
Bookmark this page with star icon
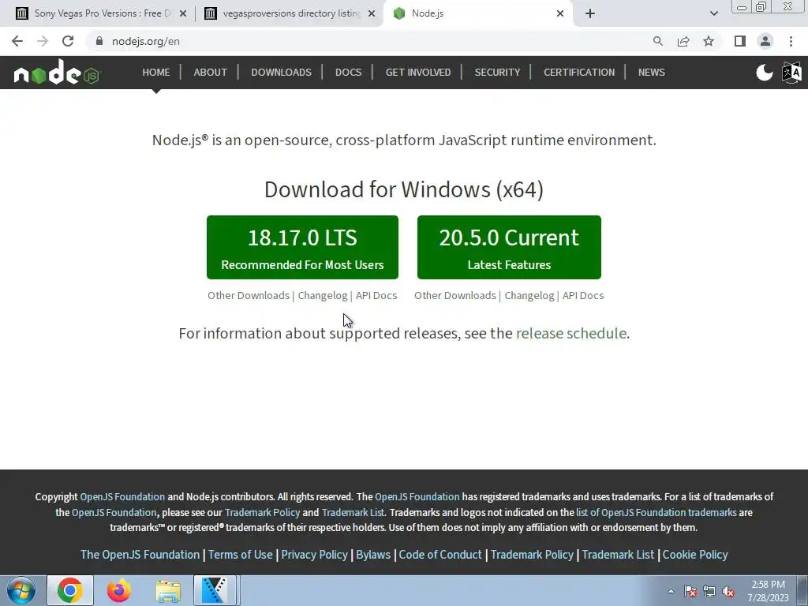tap(709, 41)
